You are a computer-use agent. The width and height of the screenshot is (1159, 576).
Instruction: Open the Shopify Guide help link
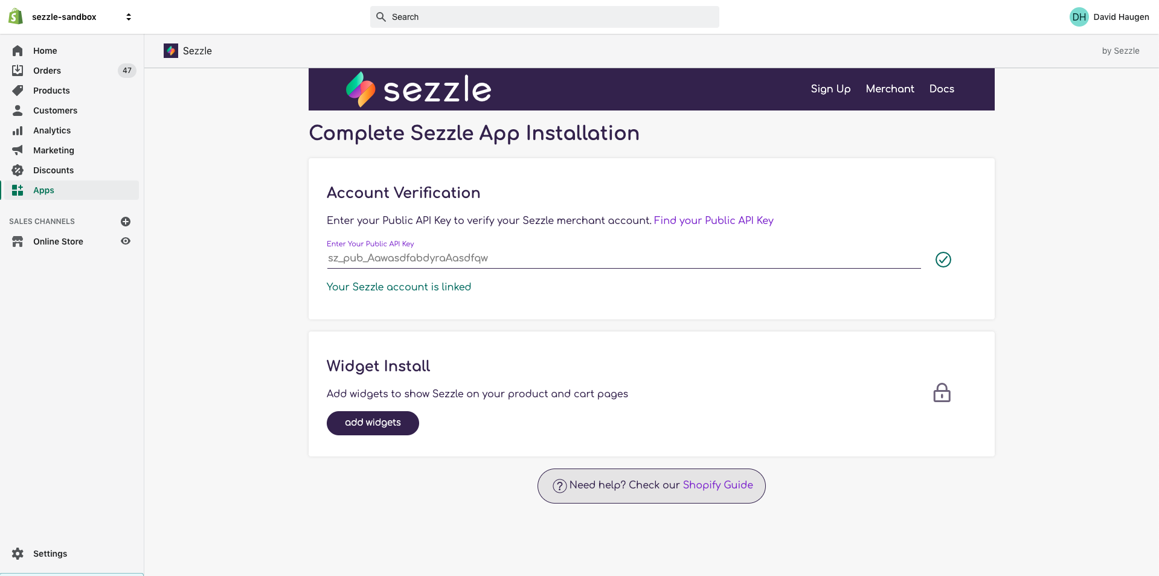coord(718,485)
